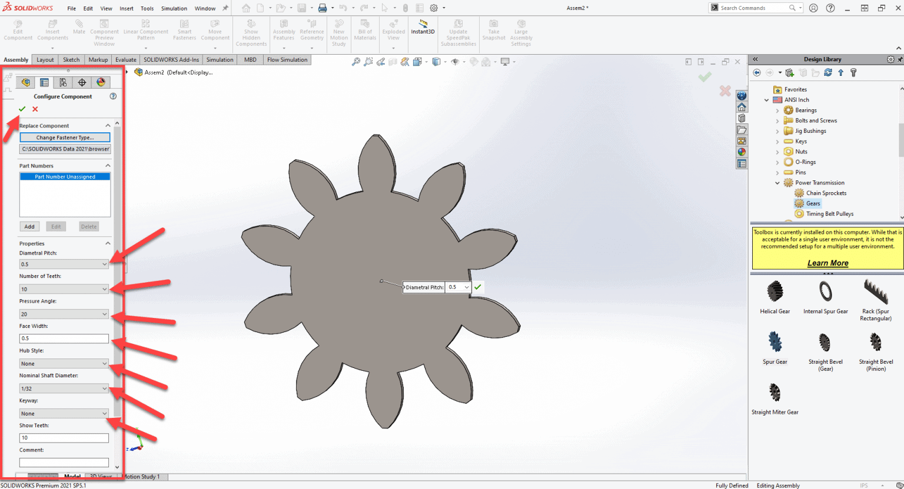Select Straight Miter Gear thumbnail
The image size is (904, 489).
click(775, 393)
